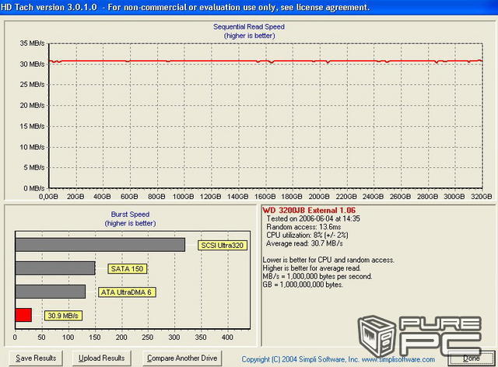This screenshot has width=498, height=367.
Task: Click 'Higher is better for average read.'
Action: pos(312,268)
